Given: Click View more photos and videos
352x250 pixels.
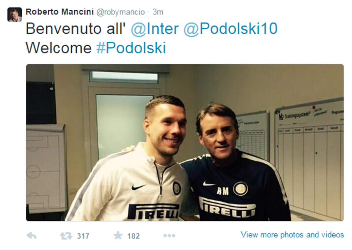Looking at the screenshot, I should click(x=292, y=235).
